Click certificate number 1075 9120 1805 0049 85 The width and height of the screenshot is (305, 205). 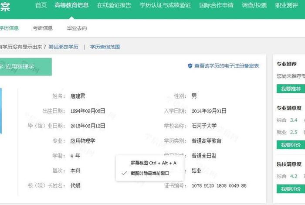pyautogui.click(x=219, y=186)
